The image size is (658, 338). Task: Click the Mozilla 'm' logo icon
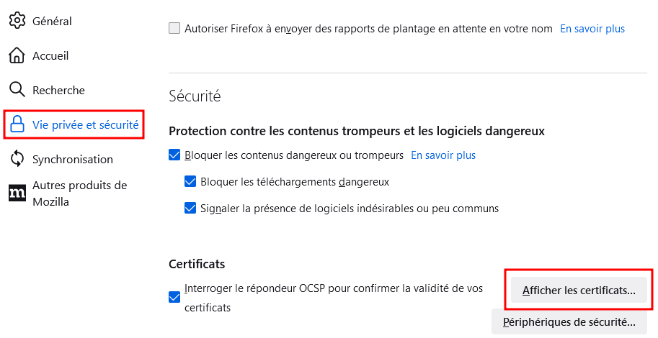[17, 193]
